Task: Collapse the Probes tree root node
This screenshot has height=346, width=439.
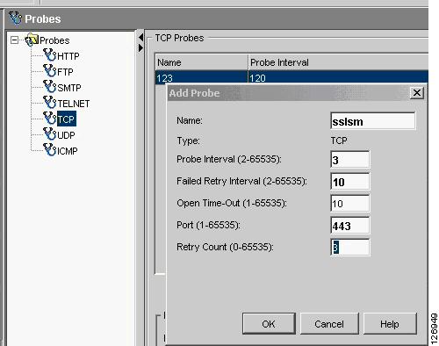Action: click(x=14, y=40)
